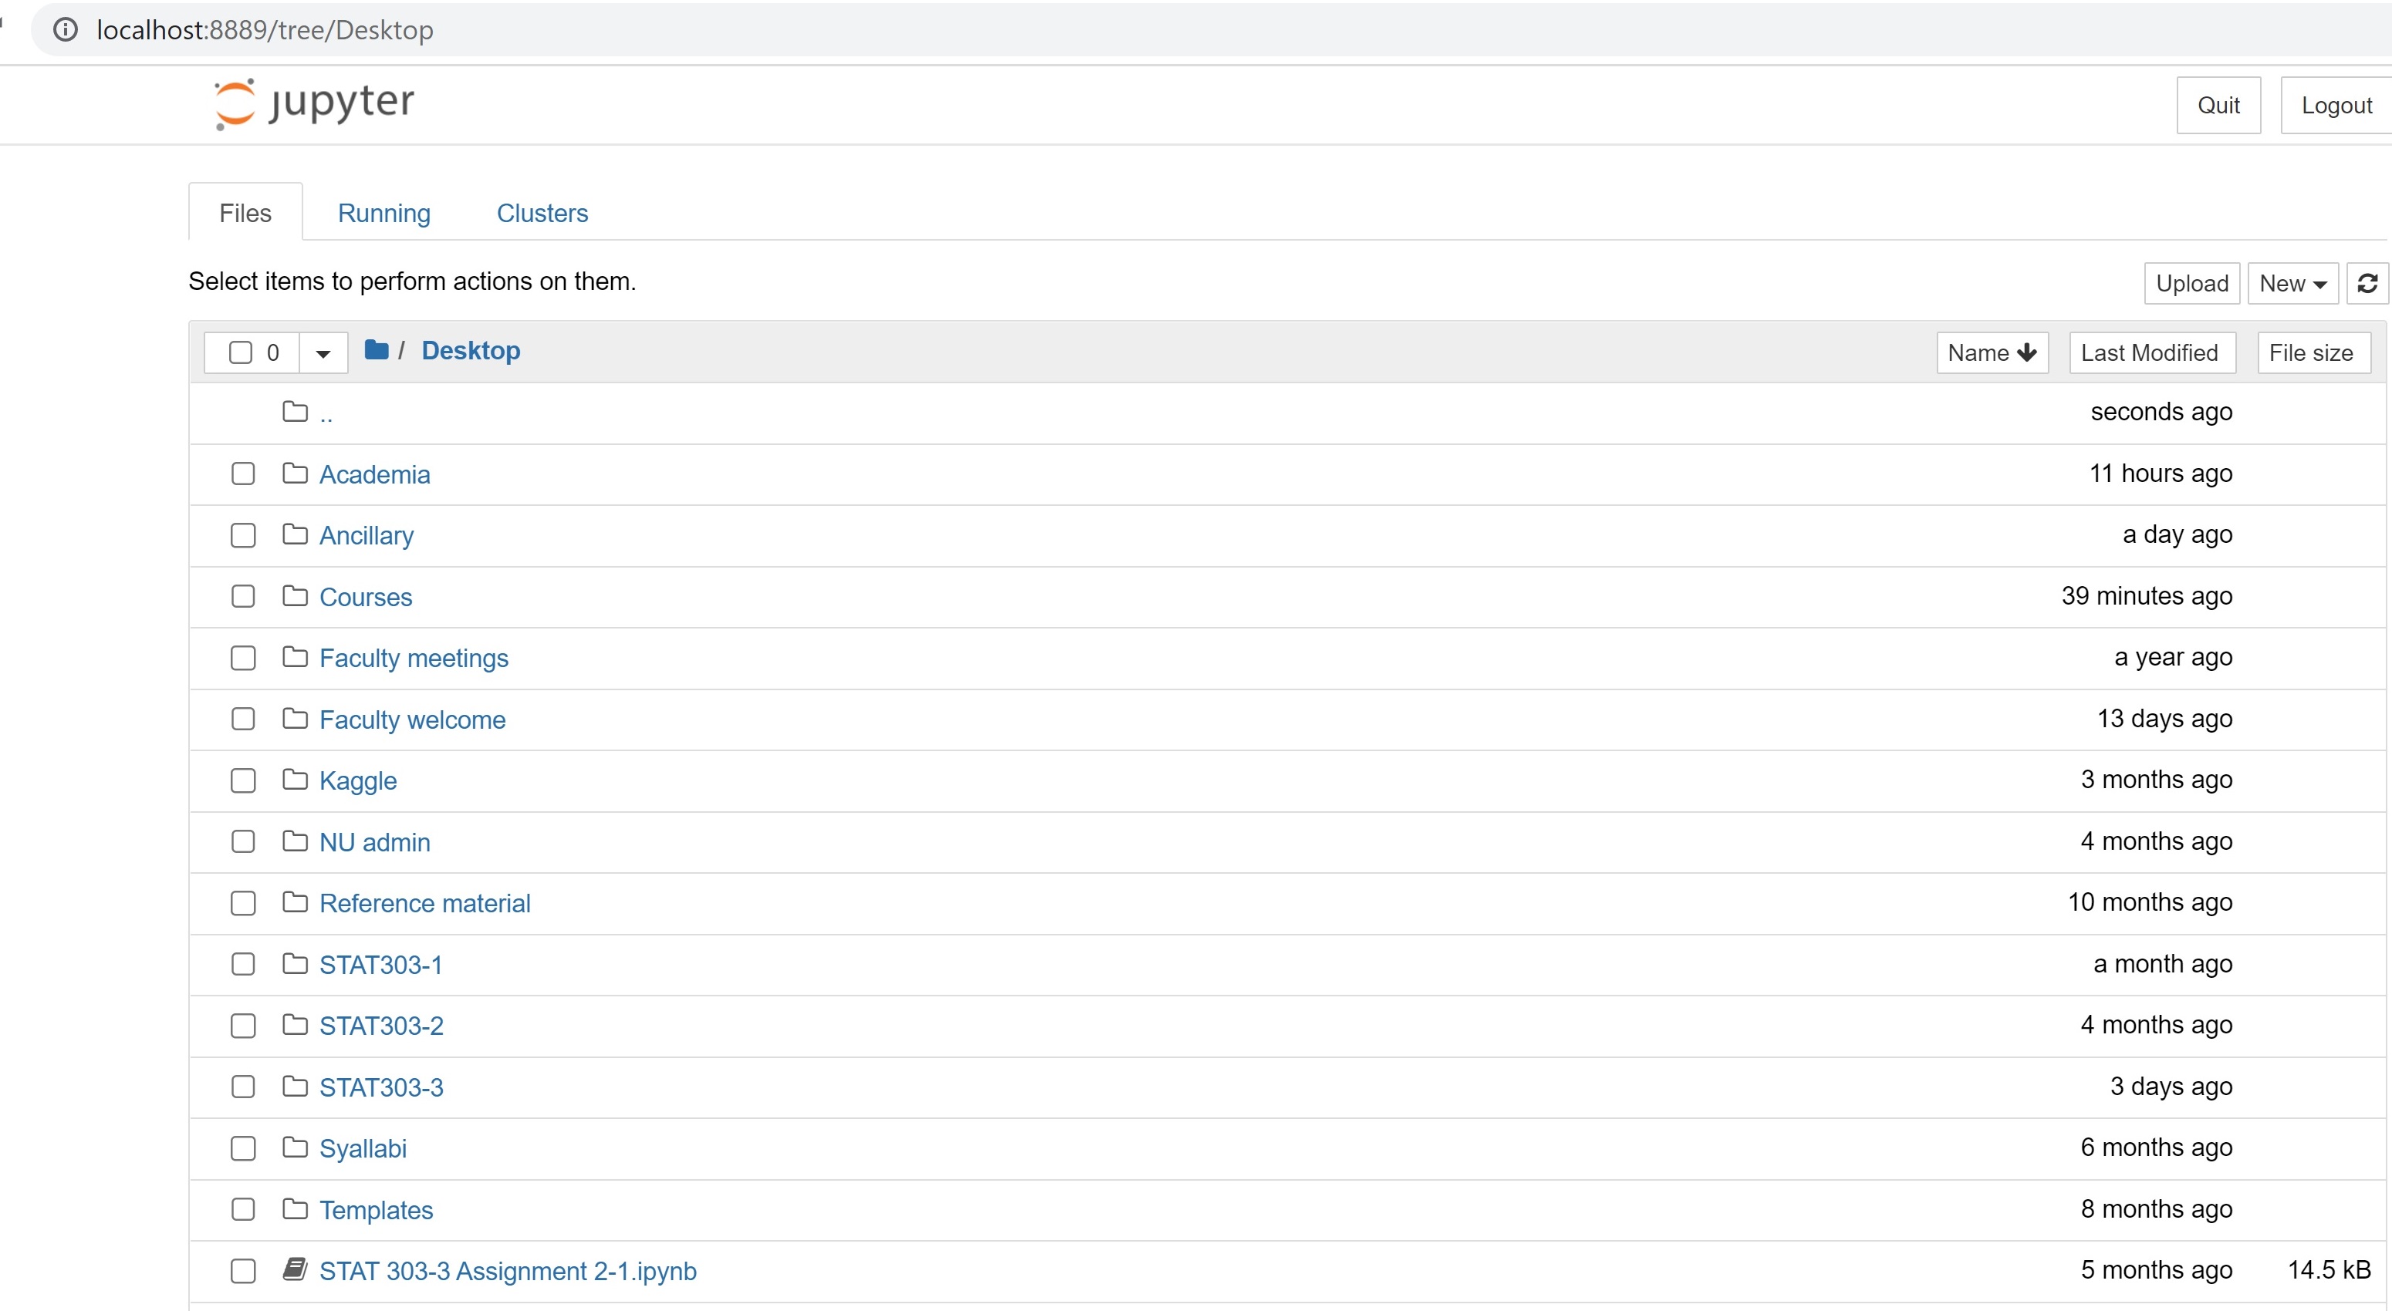Click the folder icon beside Templates
This screenshot has height=1311, width=2392.
294,1209
